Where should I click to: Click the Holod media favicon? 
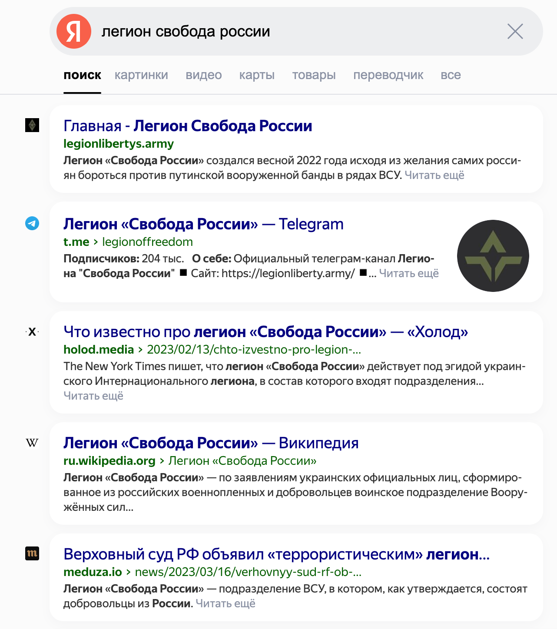(32, 332)
